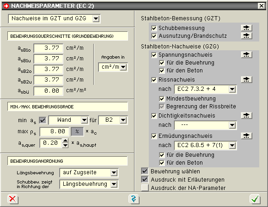The height and width of the screenshot is (207, 268).
Task: Increase as,quer value with up arrow
Action: 65,141
